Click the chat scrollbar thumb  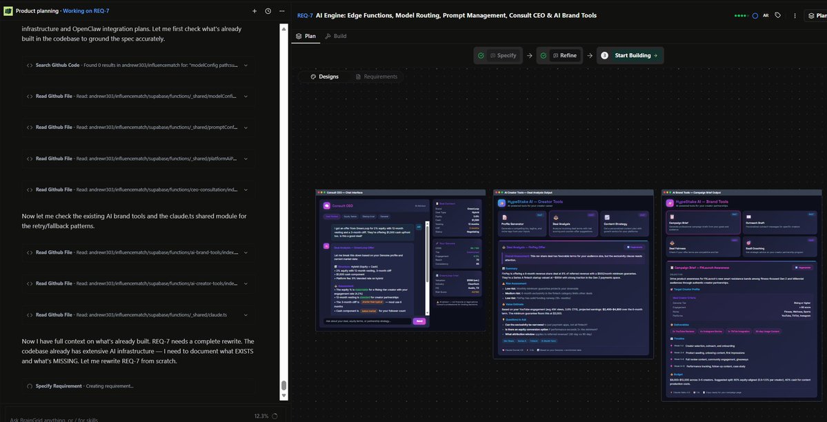pyautogui.click(x=283, y=385)
